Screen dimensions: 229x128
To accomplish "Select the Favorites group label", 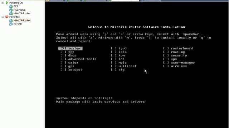I will (x=14, y=17).
